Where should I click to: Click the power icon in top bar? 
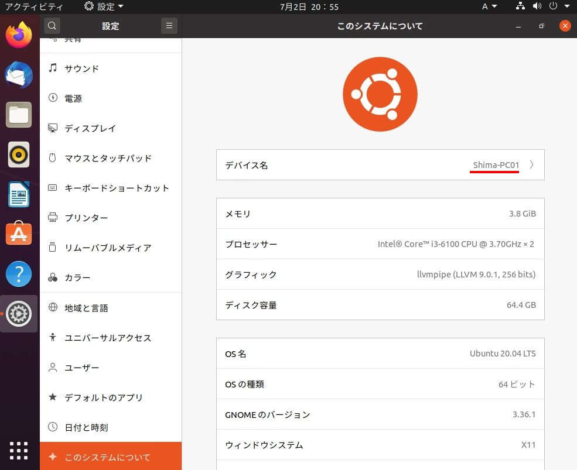pos(553,6)
